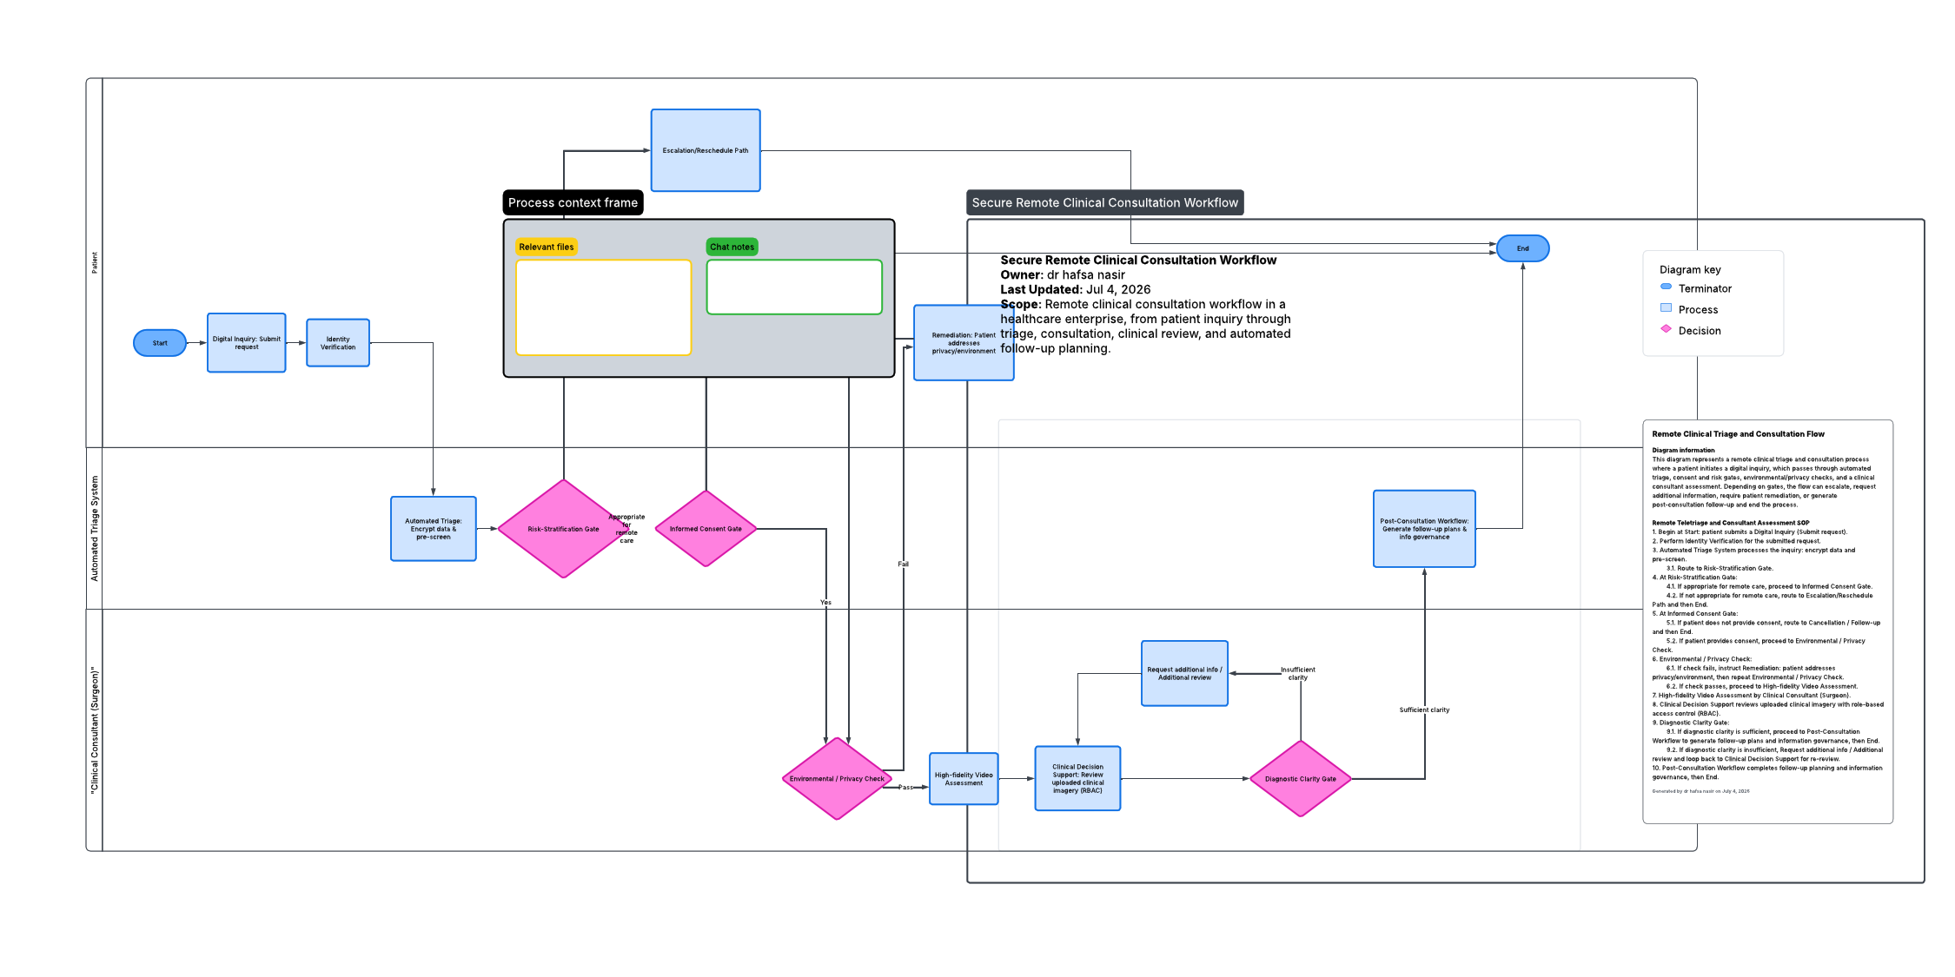The height and width of the screenshot is (977, 1955).
Task: Click the Diagram information subheading
Action: tap(1683, 451)
